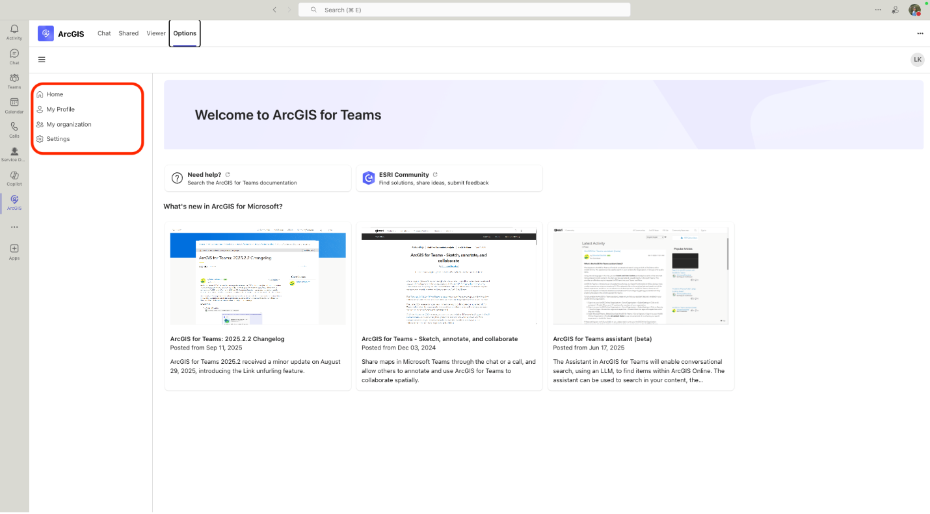Open Settings in the ArcGIS side menu
Viewport: 930px width, 514px height.
[x=58, y=138]
